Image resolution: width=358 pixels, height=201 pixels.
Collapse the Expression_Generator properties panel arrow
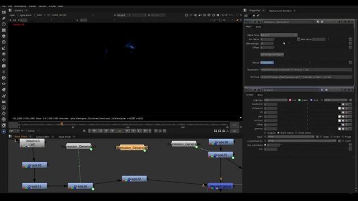246,22
